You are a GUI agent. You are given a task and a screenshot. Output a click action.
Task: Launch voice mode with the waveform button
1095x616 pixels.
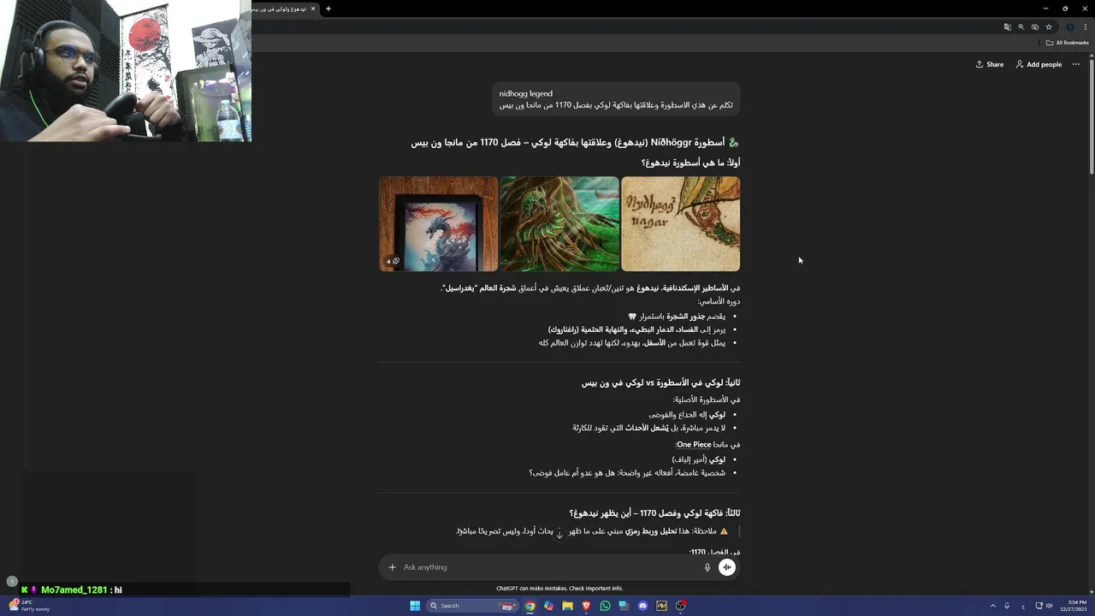click(727, 567)
